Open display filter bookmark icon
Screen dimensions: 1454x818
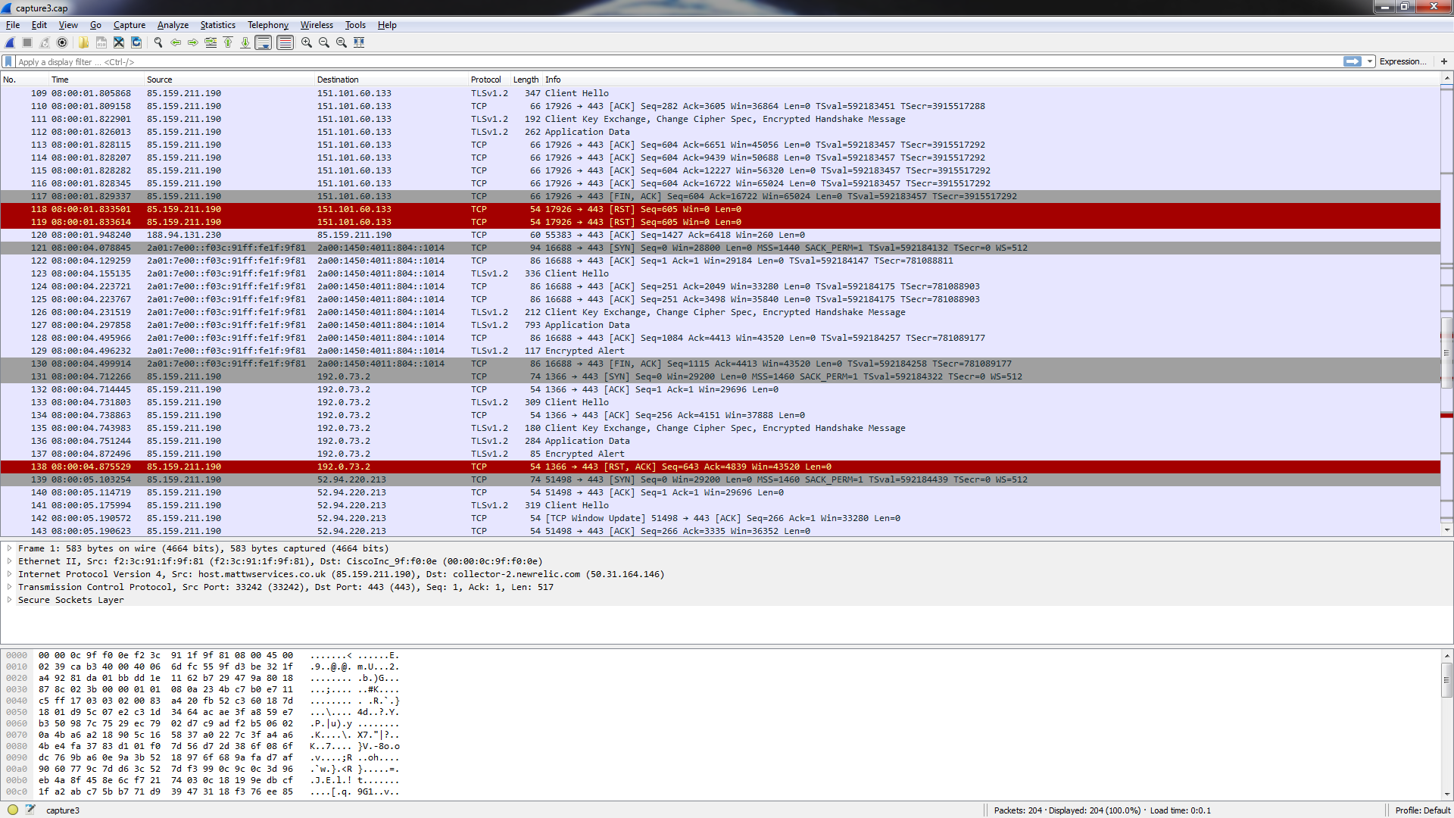(x=8, y=61)
